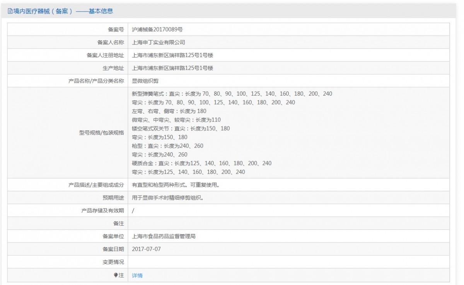Click the filing date 2017-07-07
Viewport: 464px width, 285px height.
pyautogui.click(x=146, y=249)
